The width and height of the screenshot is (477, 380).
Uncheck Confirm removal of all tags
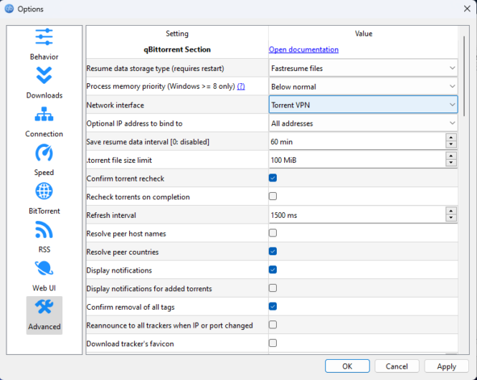point(273,306)
